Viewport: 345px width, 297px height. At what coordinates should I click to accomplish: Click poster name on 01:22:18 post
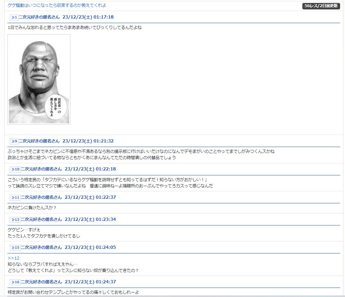click(x=41, y=169)
